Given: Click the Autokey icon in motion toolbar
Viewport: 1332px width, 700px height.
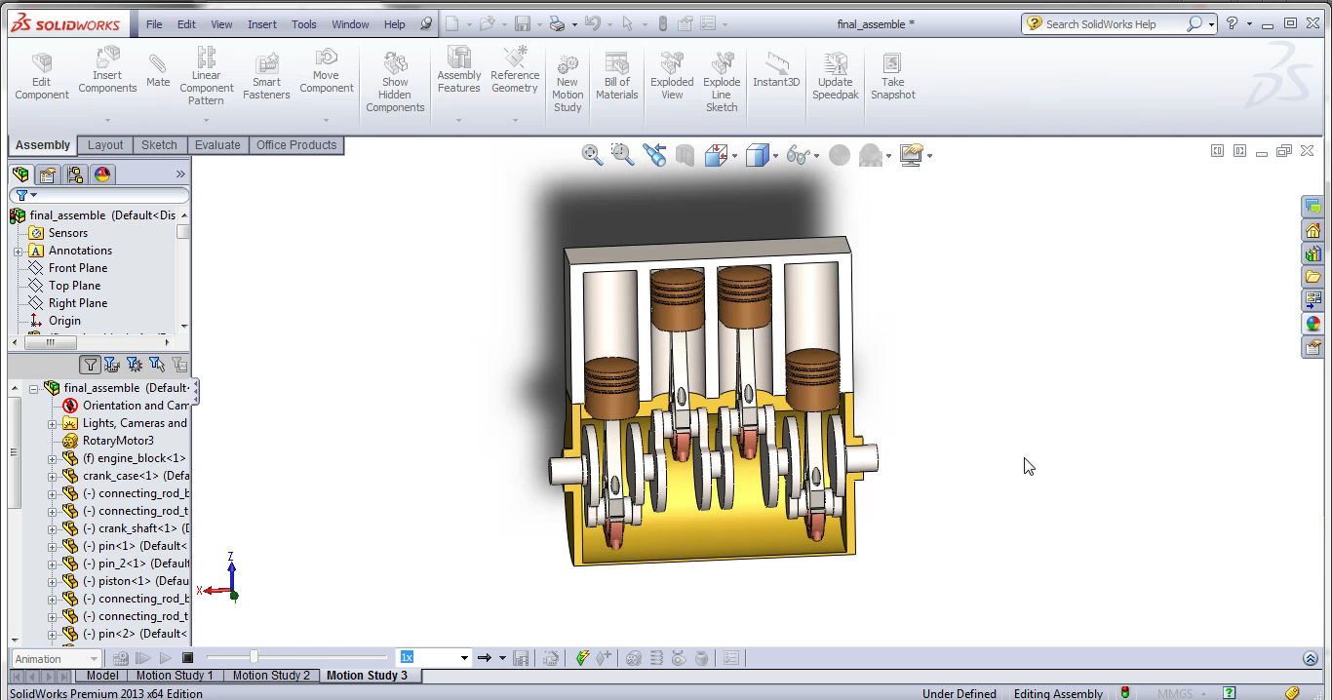Looking at the screenshot, I should [x=582, y=658].
